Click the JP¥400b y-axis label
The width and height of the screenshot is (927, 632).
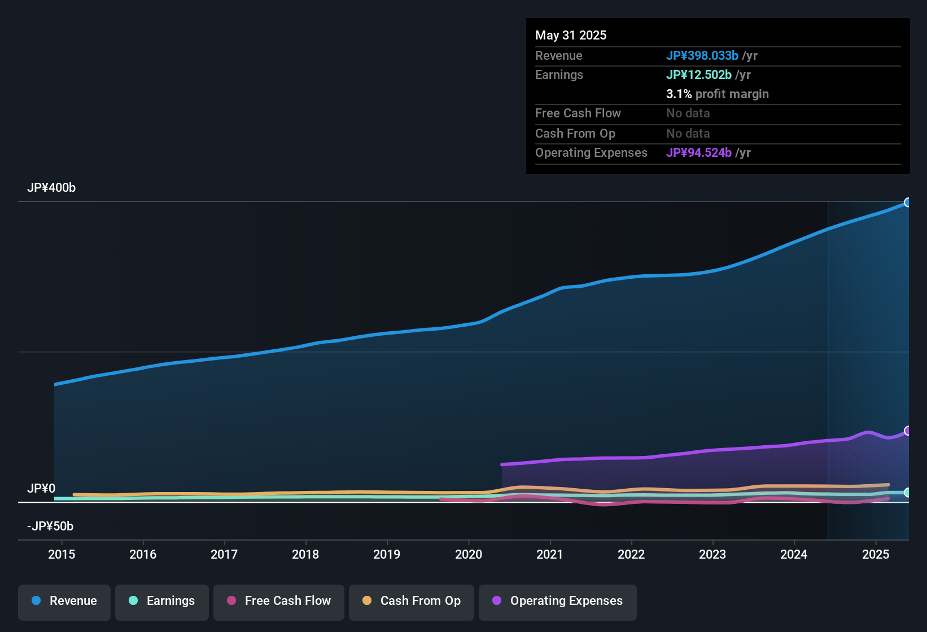[51, 188]
